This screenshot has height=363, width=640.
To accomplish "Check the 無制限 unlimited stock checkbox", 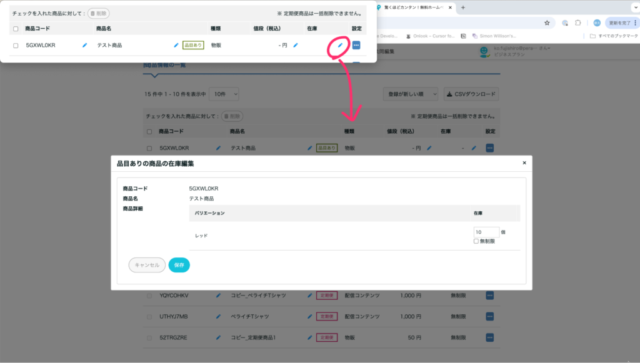I will [476, 241].
